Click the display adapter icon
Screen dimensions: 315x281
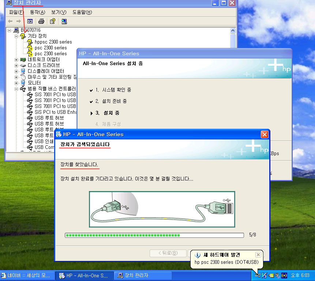(23, 71)
